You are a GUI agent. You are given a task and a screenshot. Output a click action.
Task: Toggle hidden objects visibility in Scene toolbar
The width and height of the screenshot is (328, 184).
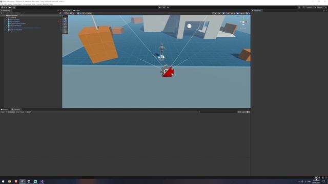tap(238, 13)
